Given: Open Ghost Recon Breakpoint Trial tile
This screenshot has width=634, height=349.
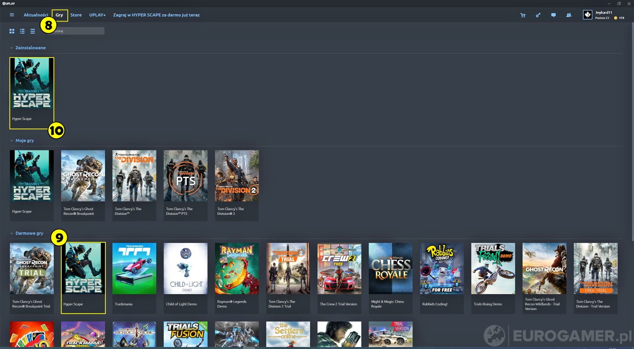Looking at the screenshot, I should [x=32, y=278].
